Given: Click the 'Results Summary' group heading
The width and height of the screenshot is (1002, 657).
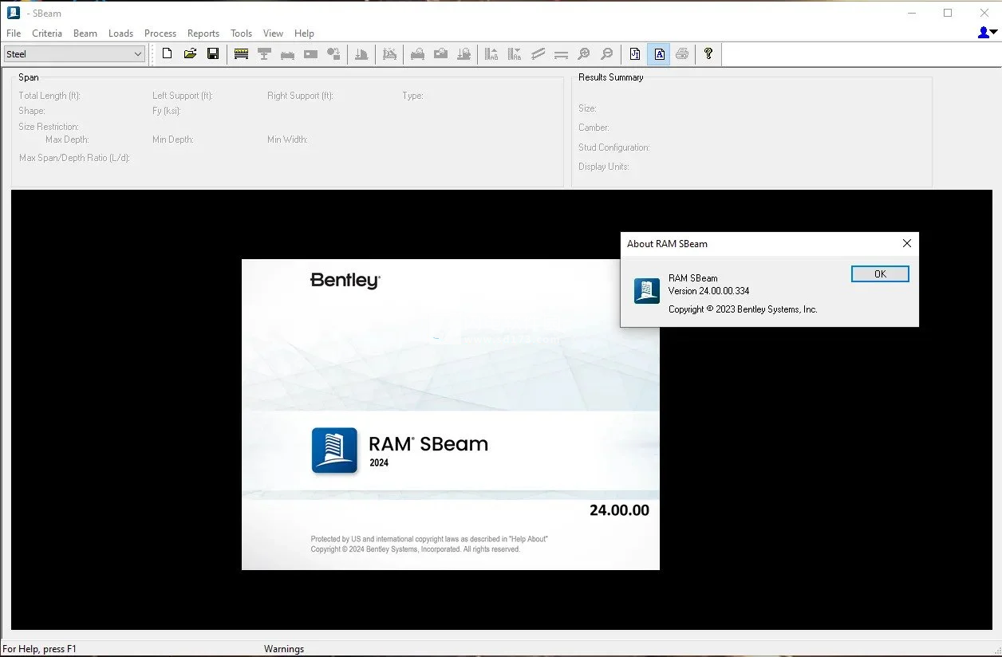Looking at the screenshot, I should point(611,77).
